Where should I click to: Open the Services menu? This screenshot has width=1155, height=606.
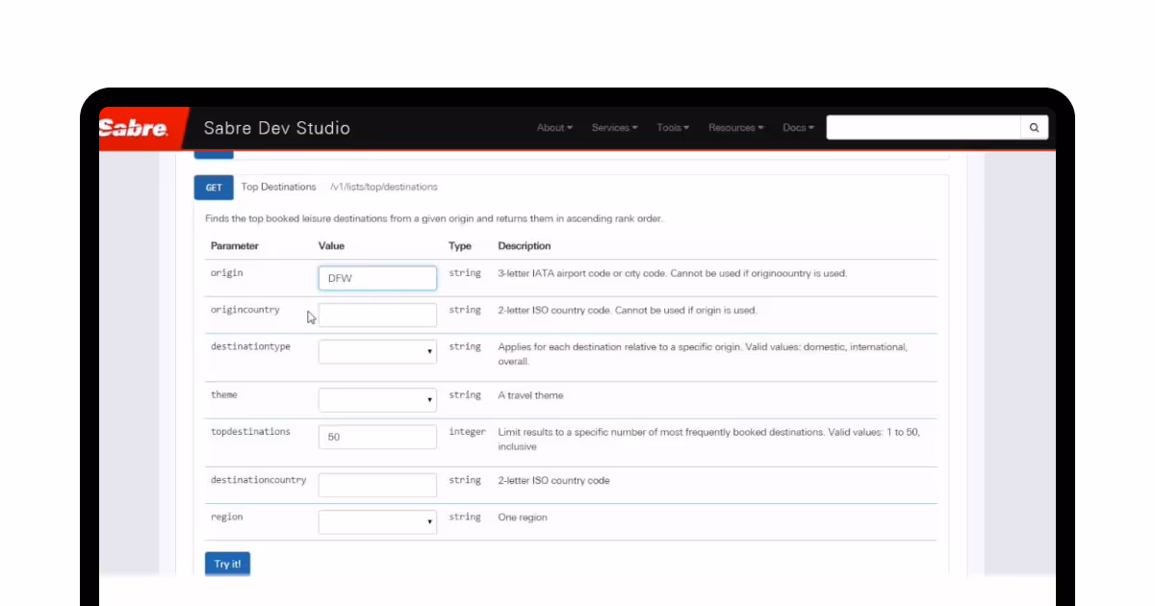point(614,128)
